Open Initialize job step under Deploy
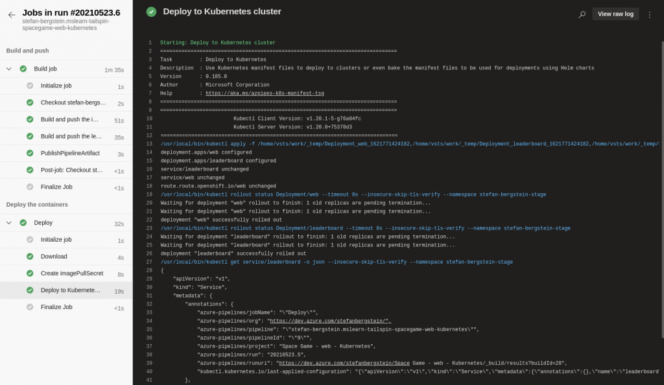 pos(66,240)
